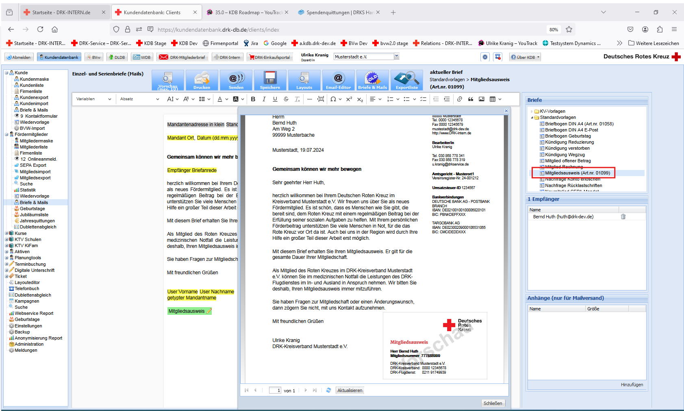Viewport: 684px width, 411px height.
Task: Select Kündigung Wegzug template
Action: (565, 155)
